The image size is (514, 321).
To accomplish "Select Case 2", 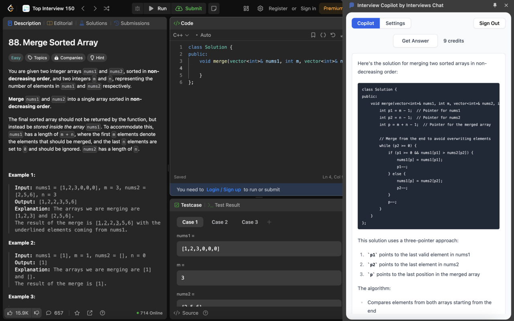I will tap(220, 222).
